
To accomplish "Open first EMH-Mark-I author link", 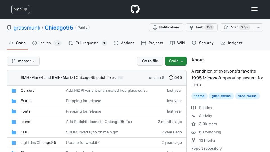I will 32,78.
